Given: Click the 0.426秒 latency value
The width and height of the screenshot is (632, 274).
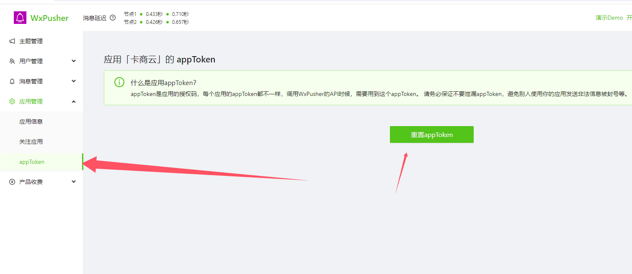Looking at the screenshot, I should click(154, 22).
